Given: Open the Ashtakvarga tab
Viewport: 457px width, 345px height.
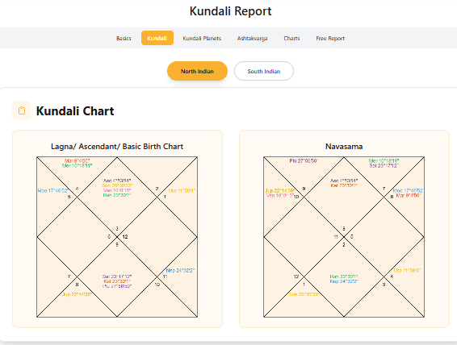Looking at the screenshot, I should [252, 38].
